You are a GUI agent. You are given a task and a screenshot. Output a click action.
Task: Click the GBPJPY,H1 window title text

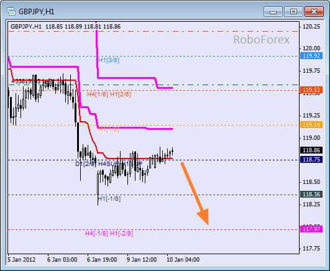coord(37,12)
